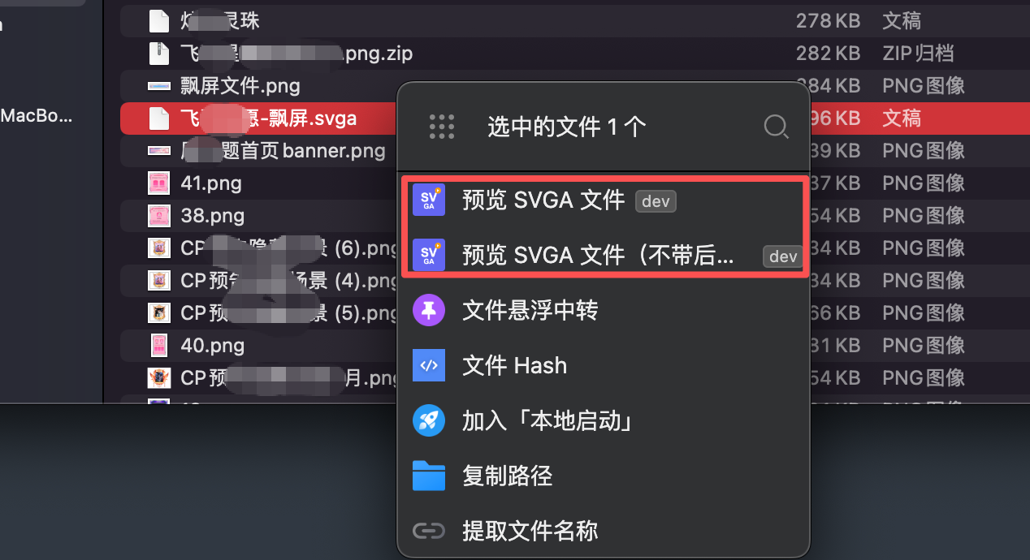Choose 文件 Hash action

(x=514, y=365)
